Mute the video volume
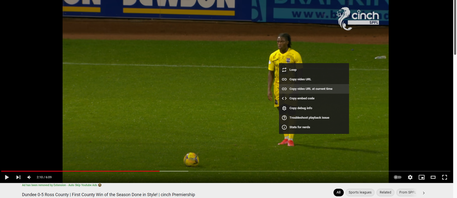Image resolution: width=457 pixels, height=198 pixels. point(29,177)
